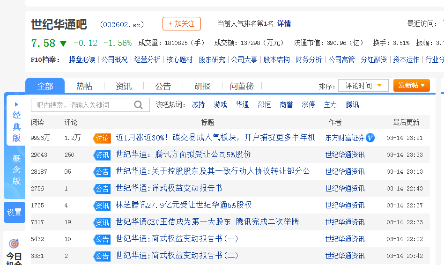The image size is (444, 265).
Task: Open F10 link 公司概况
Action: click(x=115, y=60)
